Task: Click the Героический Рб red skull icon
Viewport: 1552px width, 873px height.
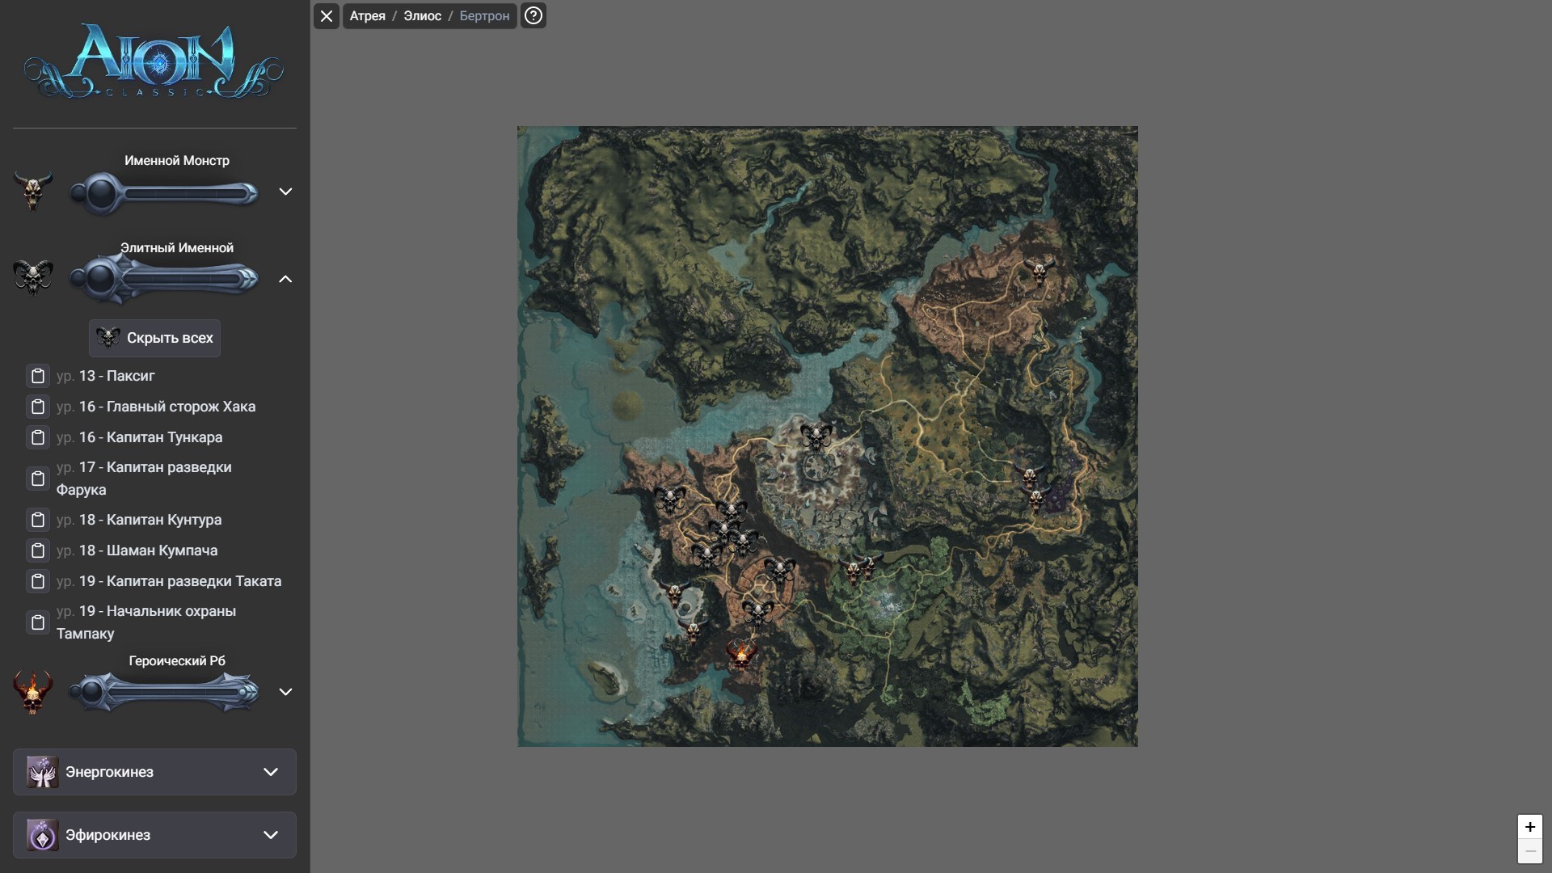Action: pos(33,692)
